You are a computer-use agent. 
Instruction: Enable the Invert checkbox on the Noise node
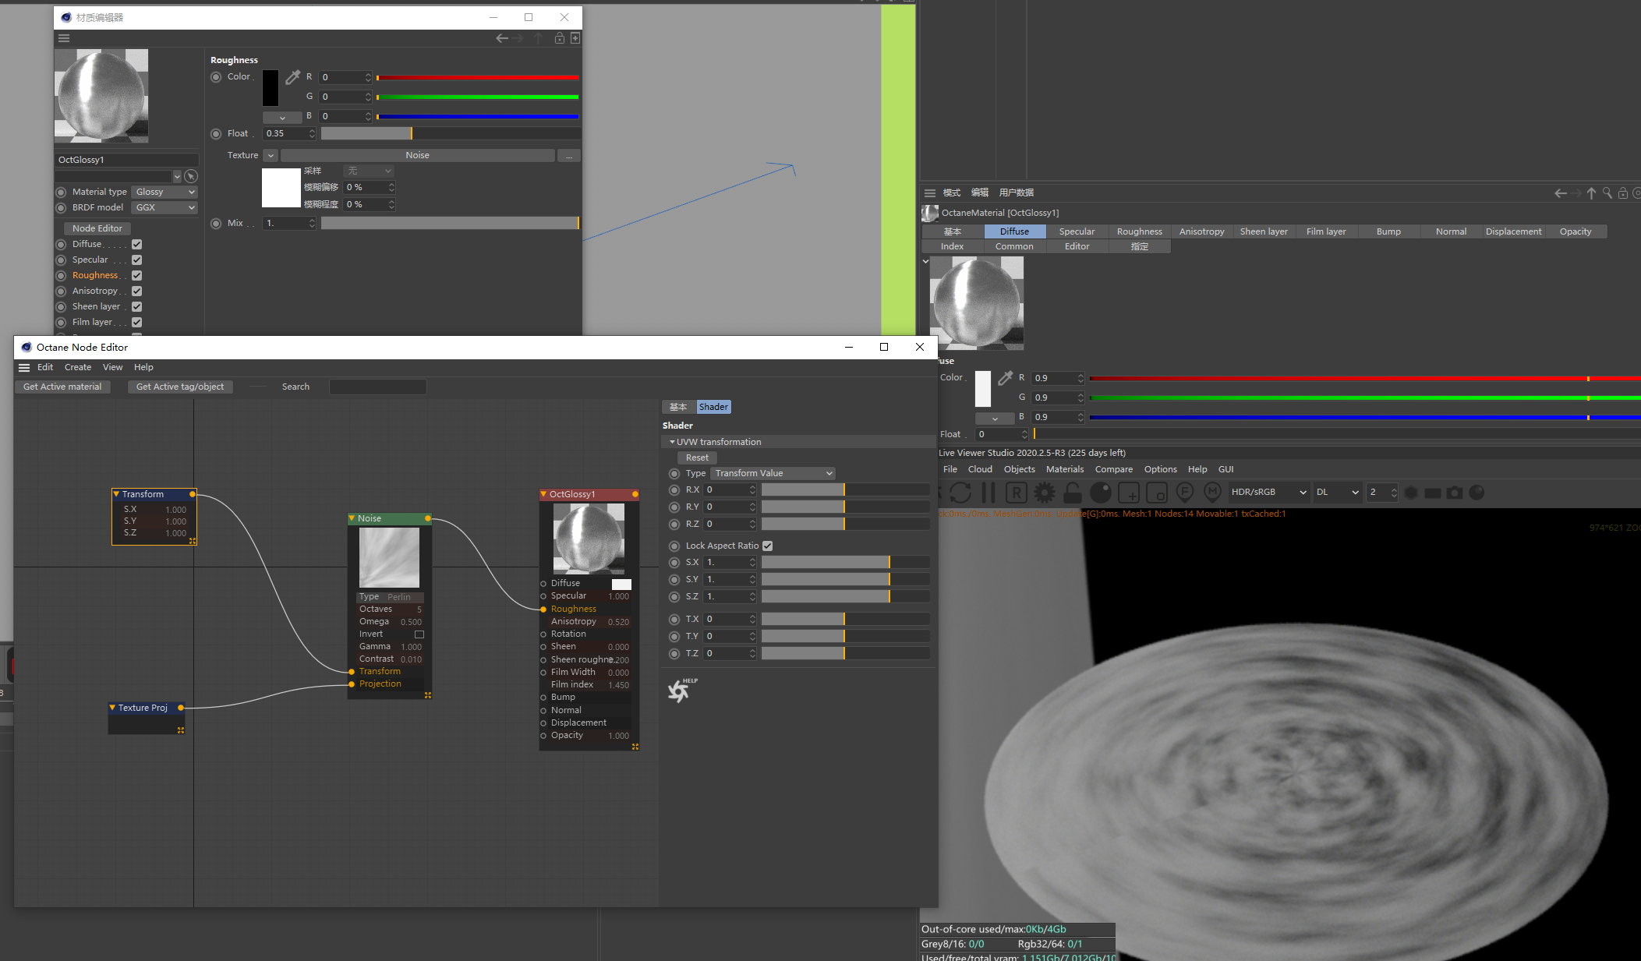pos(419,634)
